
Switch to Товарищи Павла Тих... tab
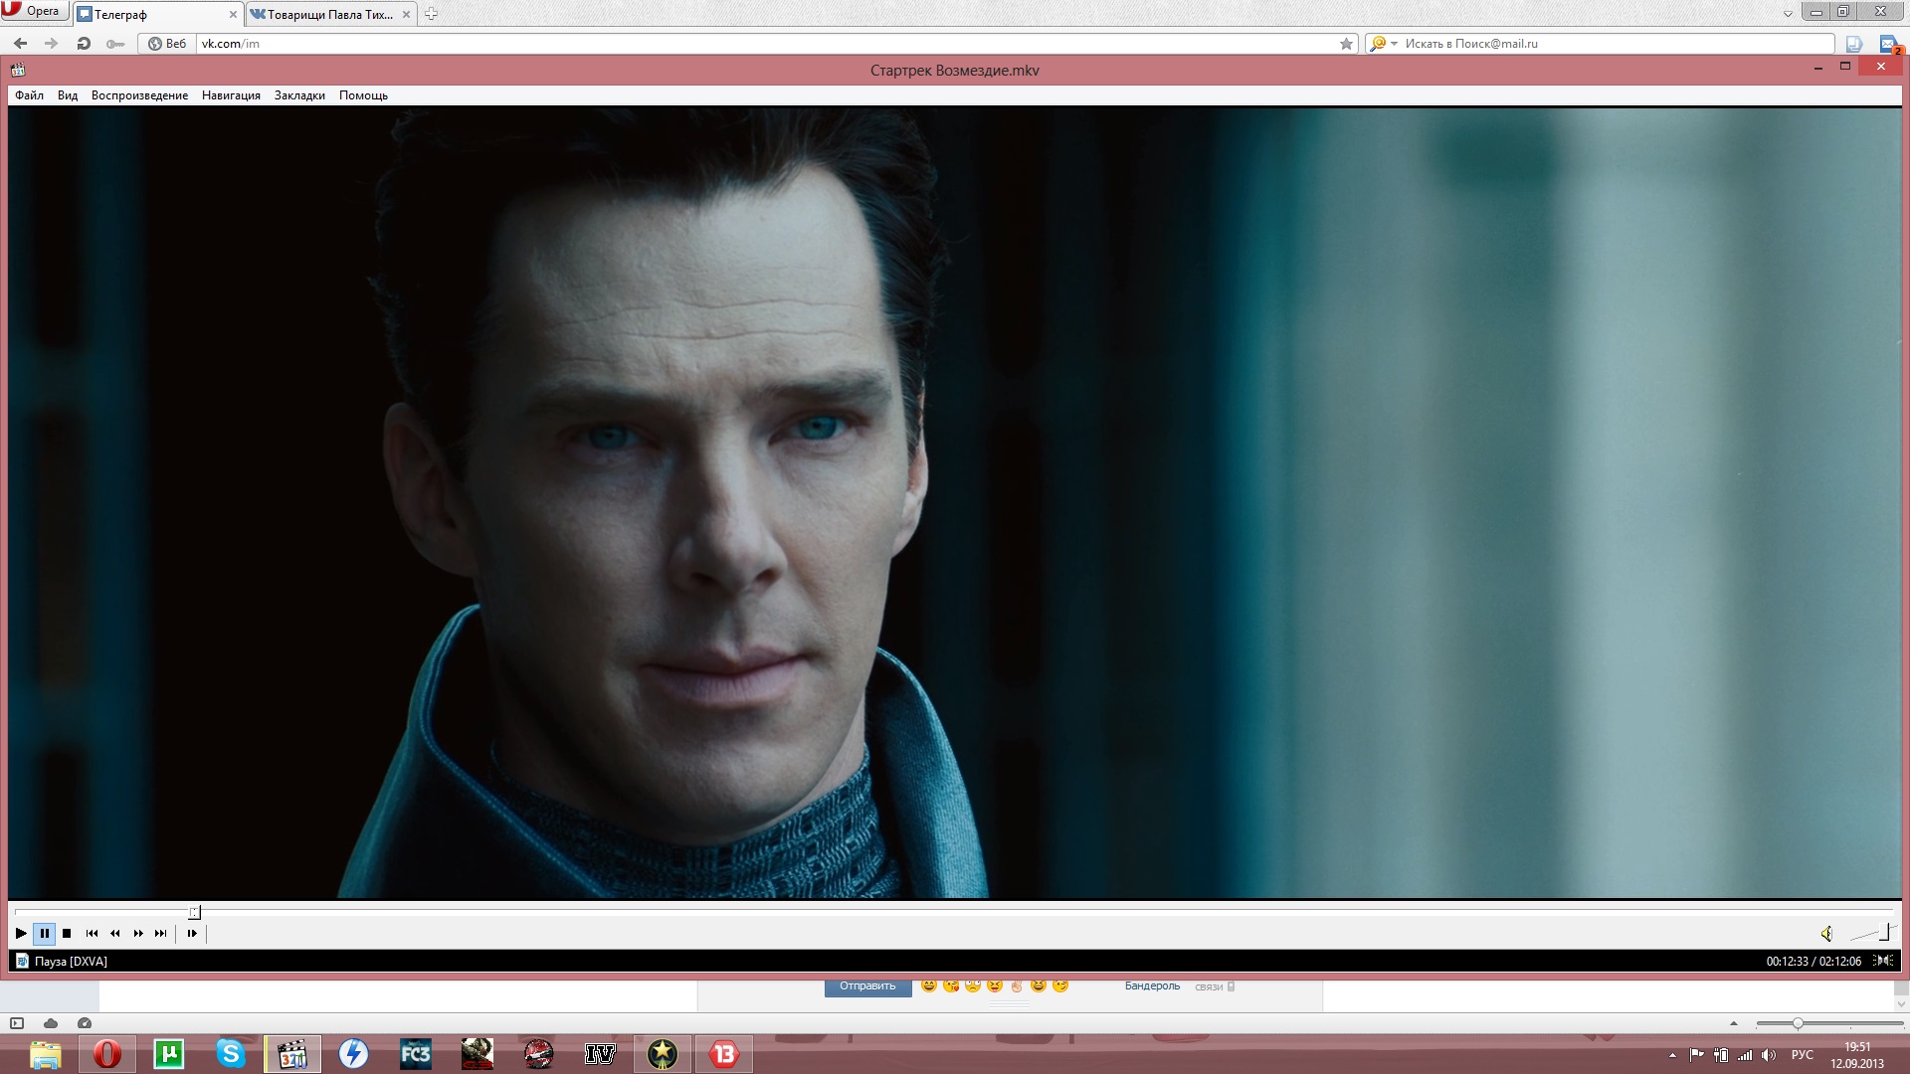pyautogui.click(x=330, y=14)
